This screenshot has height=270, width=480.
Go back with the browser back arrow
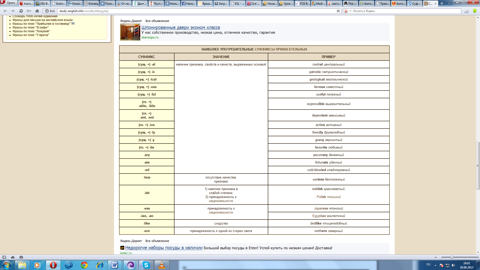pyautogui.click(x=5, y=11)
